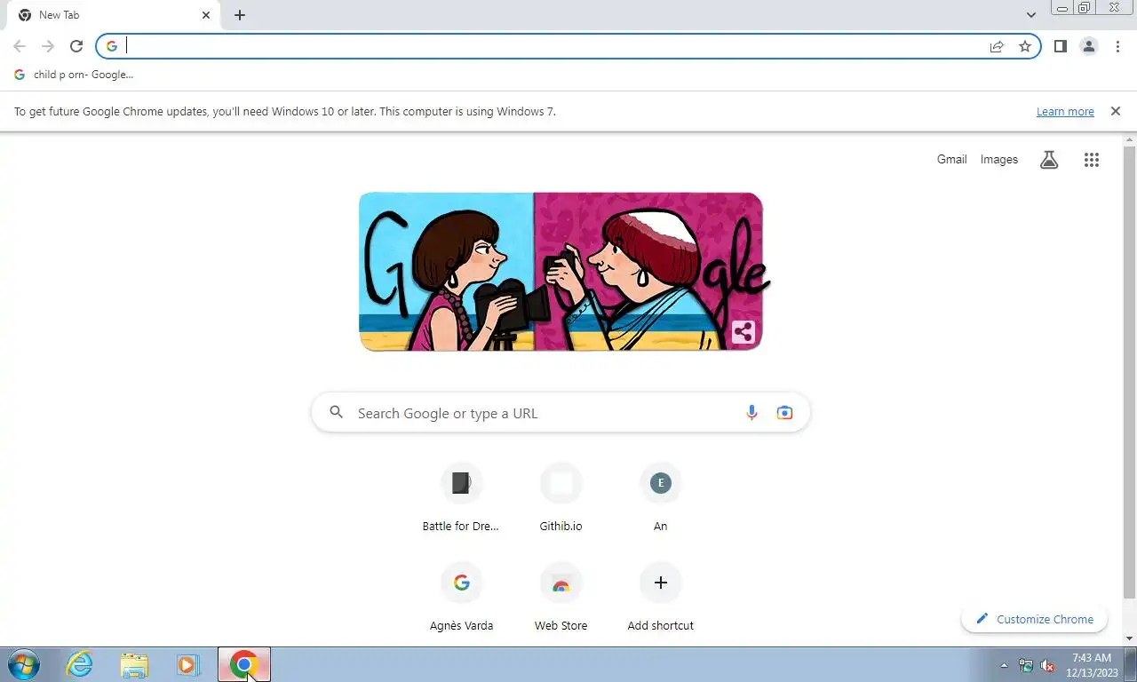
Task: Open the Agnès Varda shortcut
Action: pyautogui.click(x=461, y=597)
